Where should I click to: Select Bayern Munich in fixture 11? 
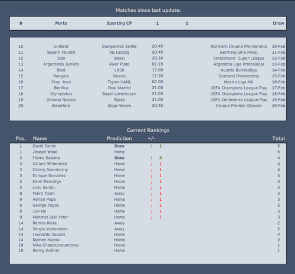61,53
